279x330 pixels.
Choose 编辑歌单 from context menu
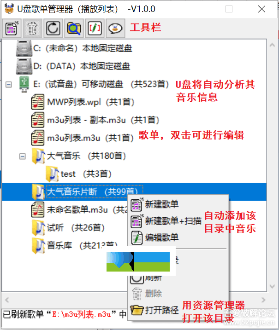161,237
